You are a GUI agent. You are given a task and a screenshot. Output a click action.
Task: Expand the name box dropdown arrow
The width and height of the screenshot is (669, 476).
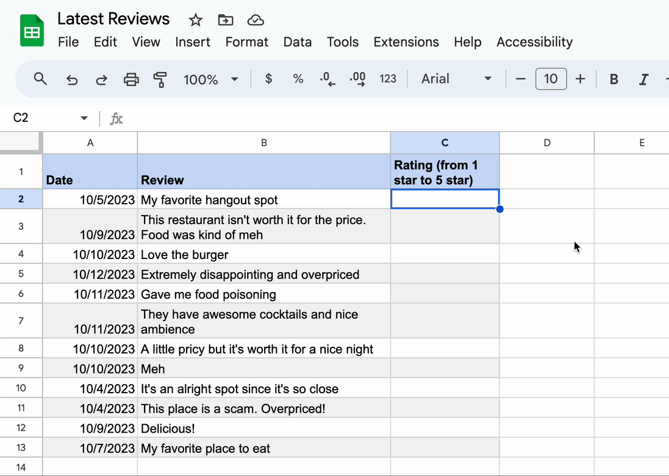click(x=84, y=118)
